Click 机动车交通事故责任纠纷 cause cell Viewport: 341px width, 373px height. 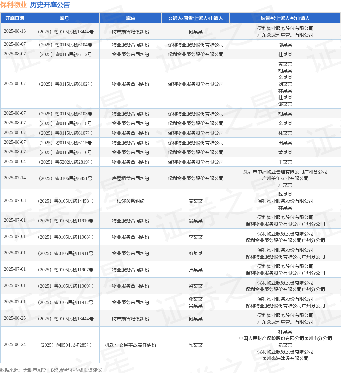click(x=130, y=345)
